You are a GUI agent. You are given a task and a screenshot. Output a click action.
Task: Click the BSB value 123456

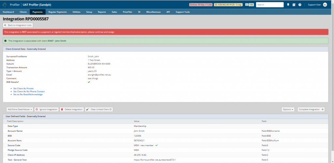point(137,136)
